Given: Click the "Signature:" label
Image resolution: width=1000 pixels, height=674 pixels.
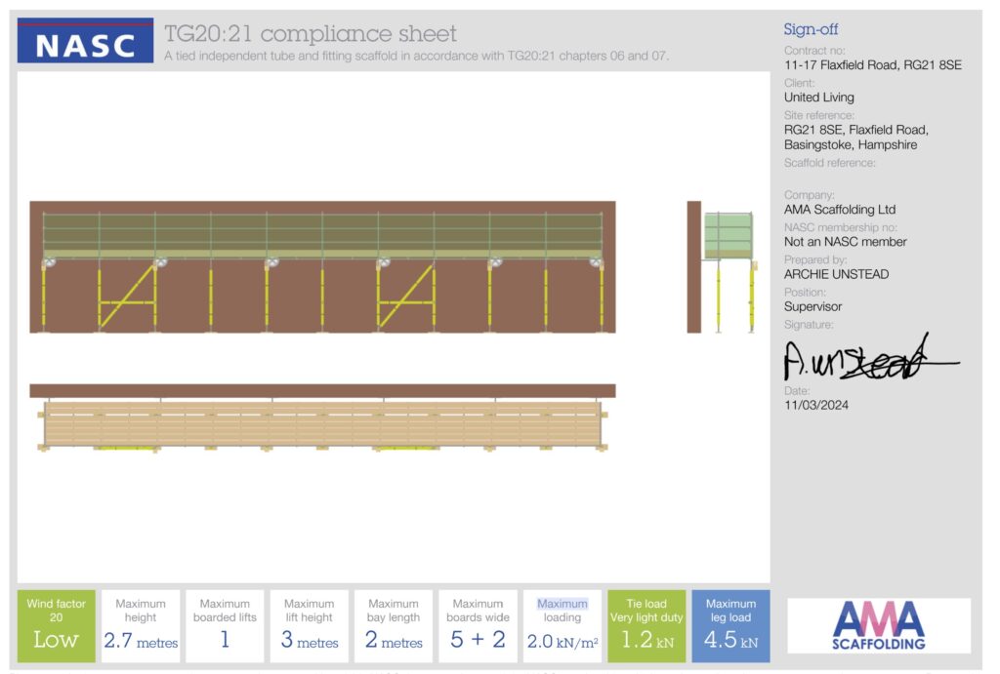Looking at the screenshot, I should (809, 326).
